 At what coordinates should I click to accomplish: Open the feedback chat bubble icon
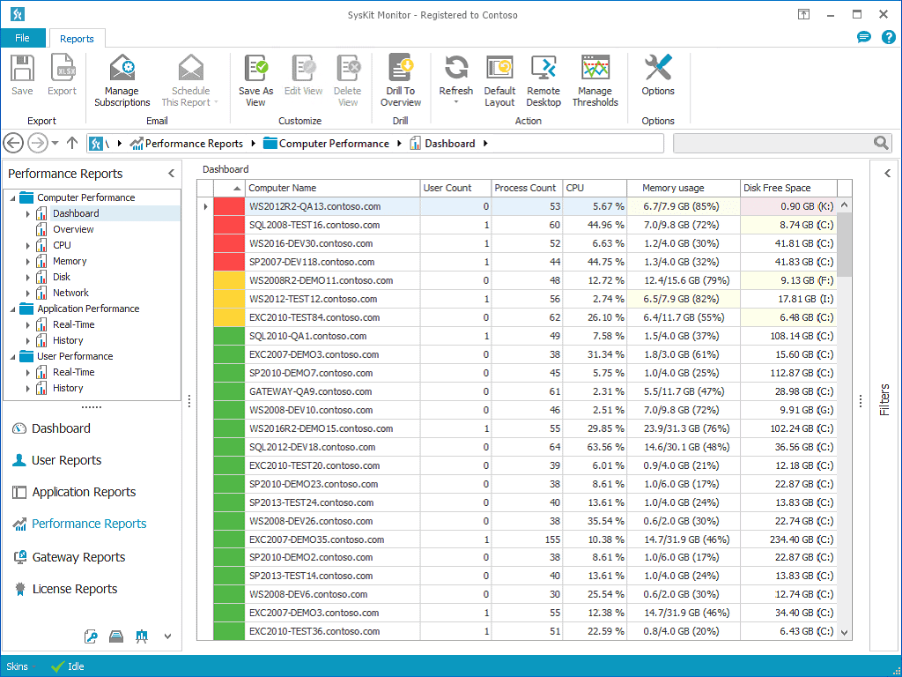864,37
